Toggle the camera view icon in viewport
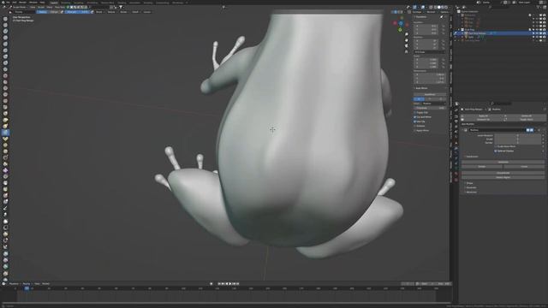548x308 pixels. [x=407, y=45]
